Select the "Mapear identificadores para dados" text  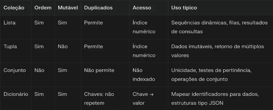[215, 94]
